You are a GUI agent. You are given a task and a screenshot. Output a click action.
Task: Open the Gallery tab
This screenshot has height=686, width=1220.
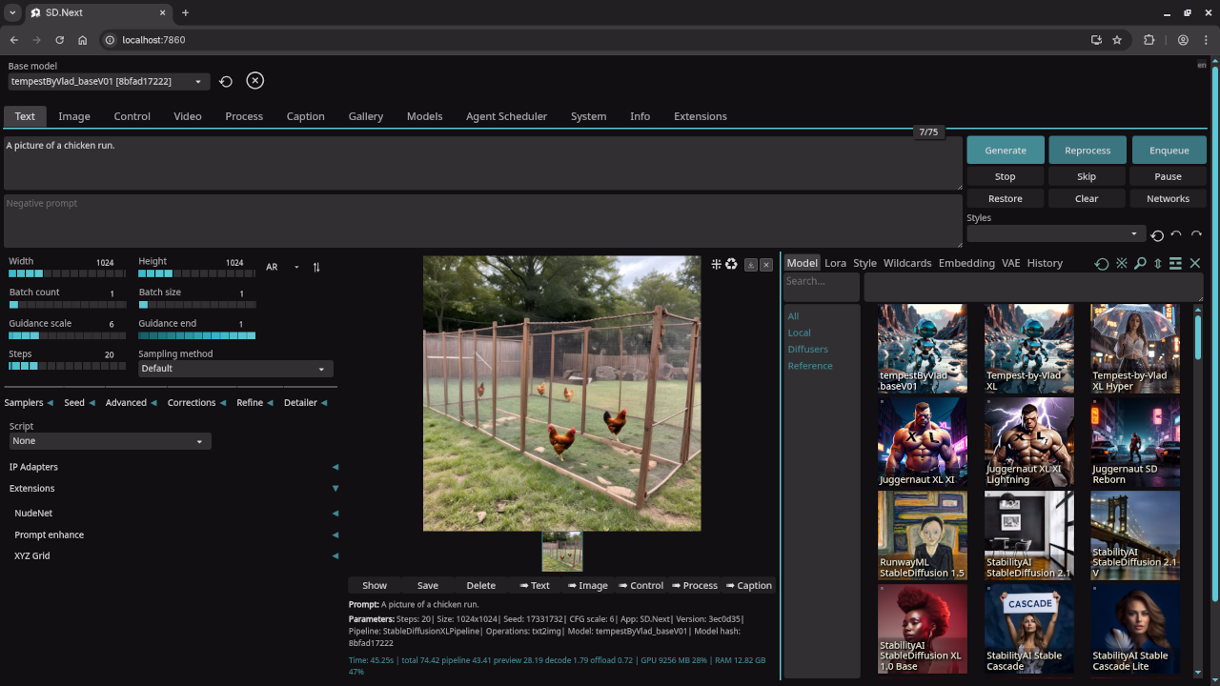365,116
